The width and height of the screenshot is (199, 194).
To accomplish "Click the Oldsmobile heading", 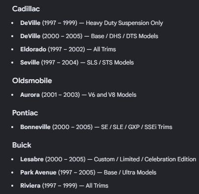I will (32, 81).
